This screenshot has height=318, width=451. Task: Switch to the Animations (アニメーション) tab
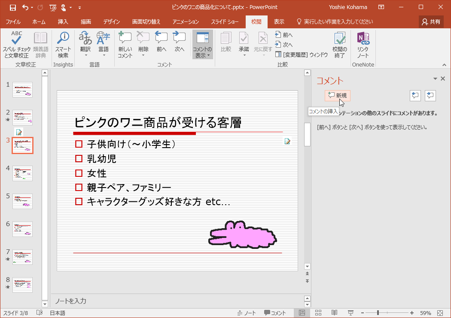(186, 21)
